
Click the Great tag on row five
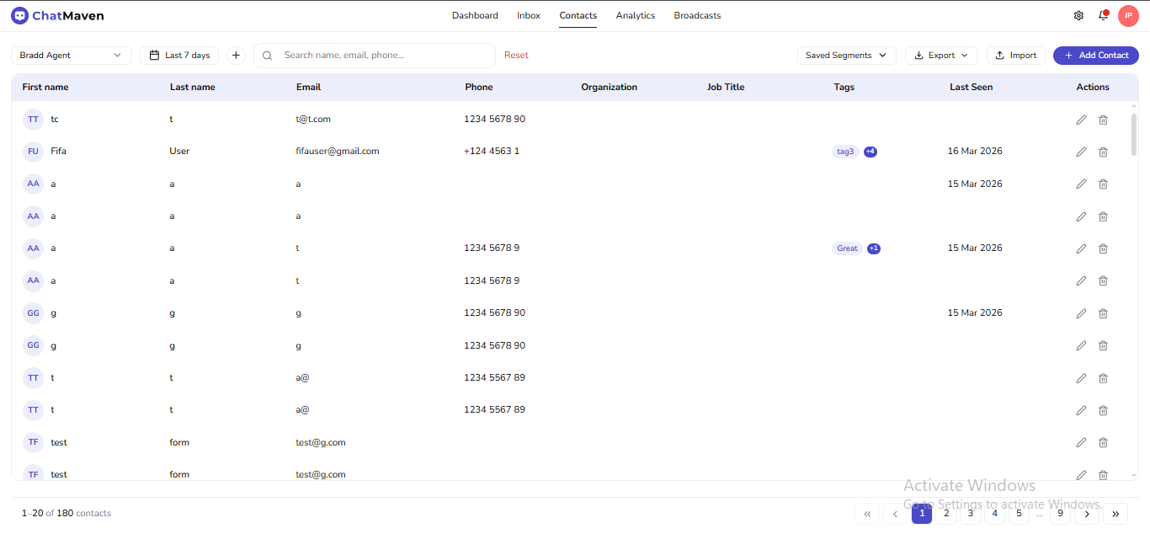847,248
